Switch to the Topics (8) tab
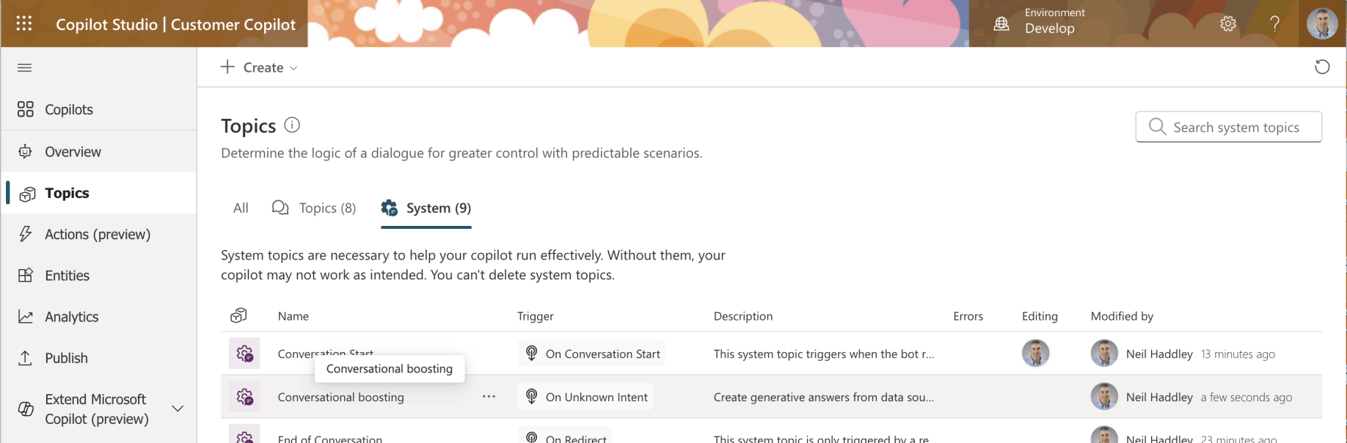Image resolution: width=1347 pixels, height=443 pixels. pos(314,208)
